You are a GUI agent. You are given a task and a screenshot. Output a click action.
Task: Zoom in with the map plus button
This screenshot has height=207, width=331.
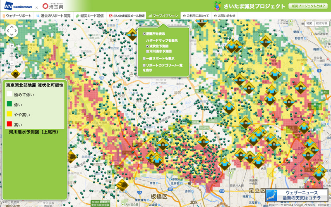(x=12, y=46)
